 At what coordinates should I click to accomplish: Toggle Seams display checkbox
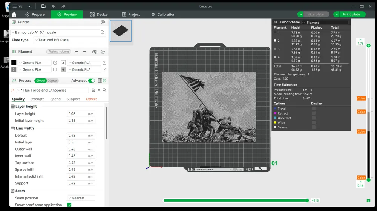pos(314,127)
